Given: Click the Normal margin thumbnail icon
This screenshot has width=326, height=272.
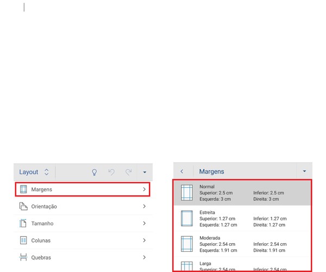Looking at the screenshot, I should pyautogui.click(x=187, y=193).
